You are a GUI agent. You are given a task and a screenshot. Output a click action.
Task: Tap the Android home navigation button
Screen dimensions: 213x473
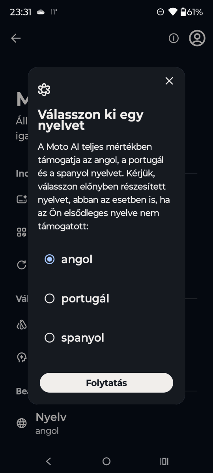click(x=106, y=461)
